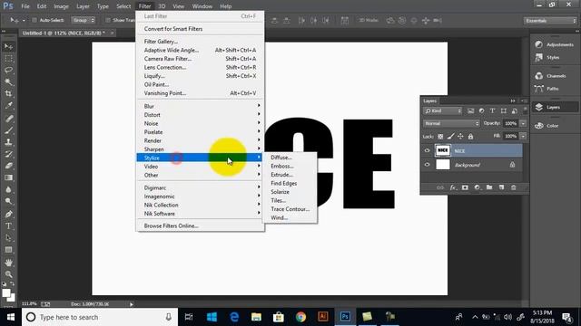
Task: Expand the Blur filter submenu
Action: (201, 106)
